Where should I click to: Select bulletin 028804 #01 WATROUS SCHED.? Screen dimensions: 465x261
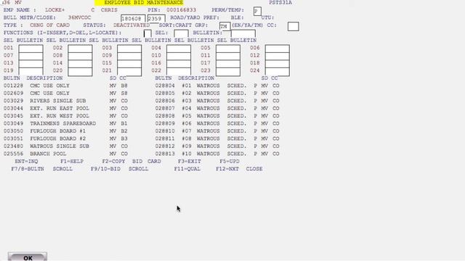coord(217,86)
